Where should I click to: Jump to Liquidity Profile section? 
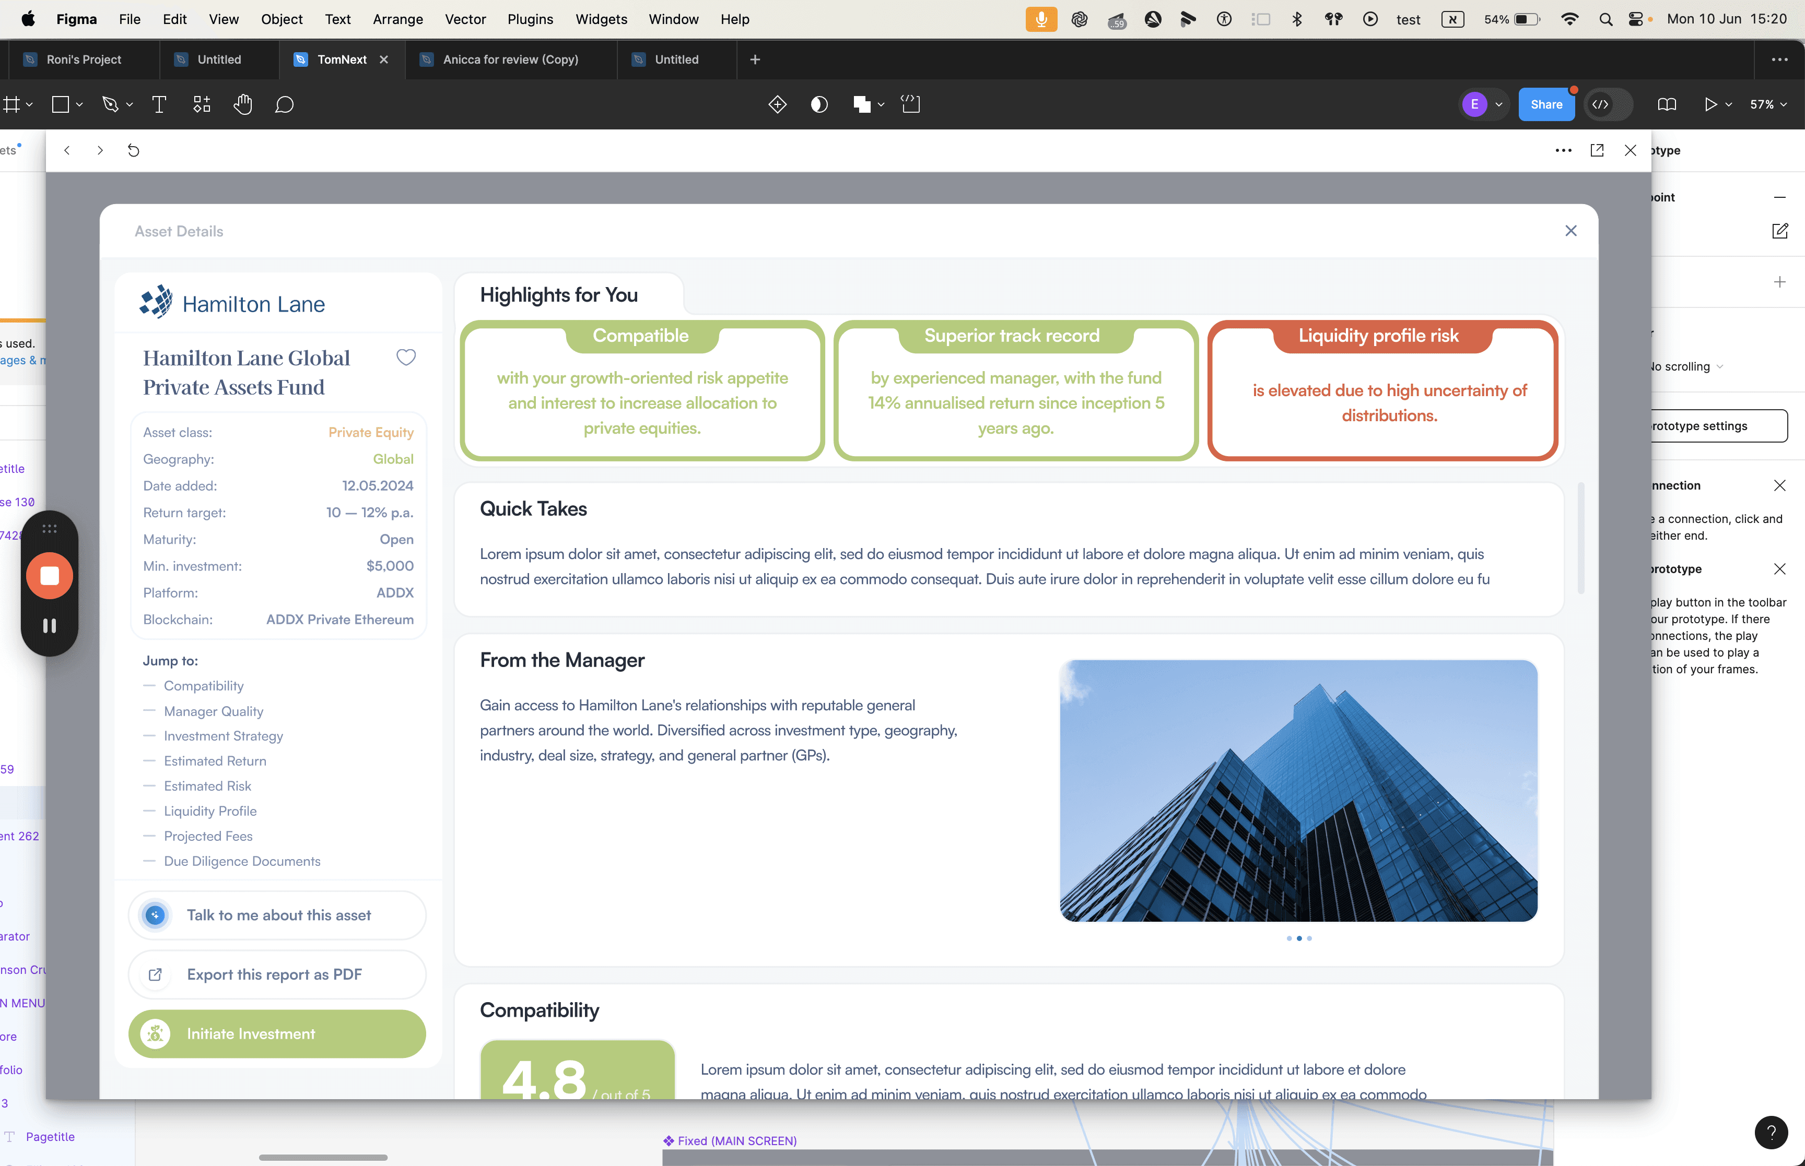coord(210,811)
